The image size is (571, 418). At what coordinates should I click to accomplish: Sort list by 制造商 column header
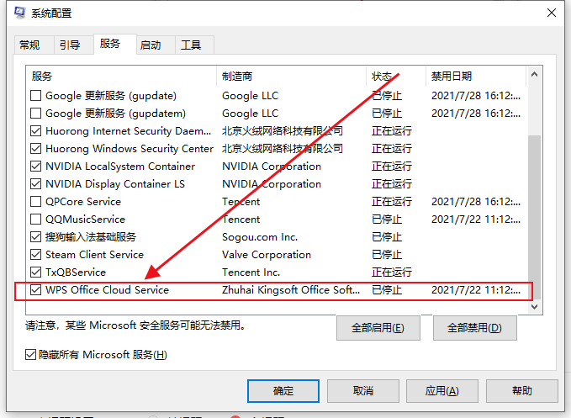(291, 77)
